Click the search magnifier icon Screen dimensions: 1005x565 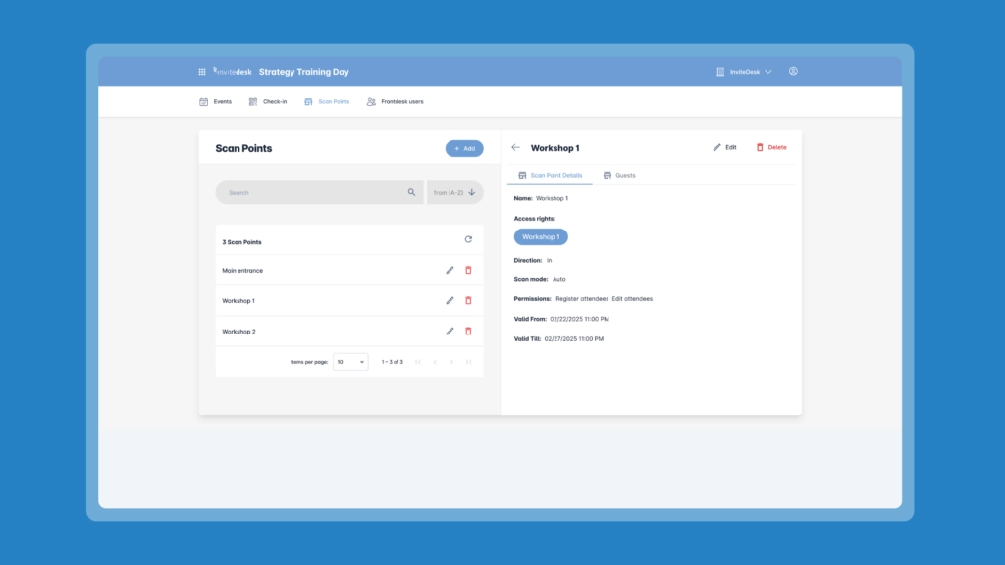pyautogui.click(x=411, y=192)
